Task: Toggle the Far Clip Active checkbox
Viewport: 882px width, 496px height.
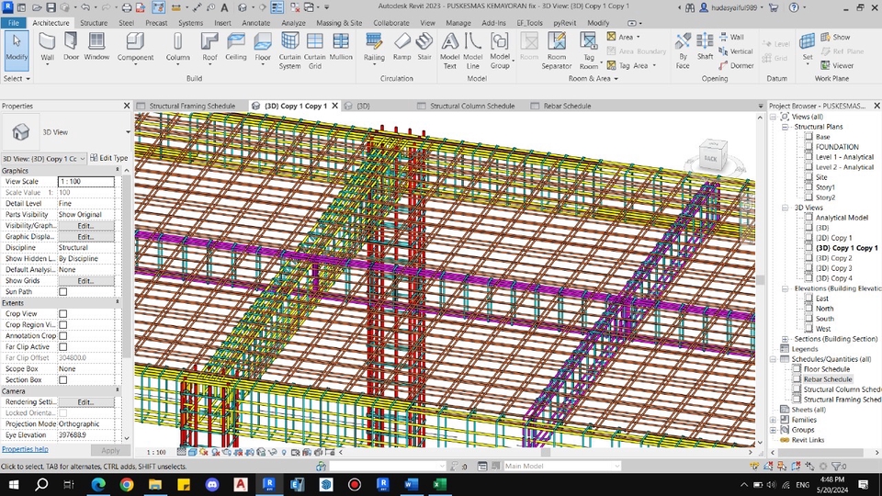Action: [63, 347]
